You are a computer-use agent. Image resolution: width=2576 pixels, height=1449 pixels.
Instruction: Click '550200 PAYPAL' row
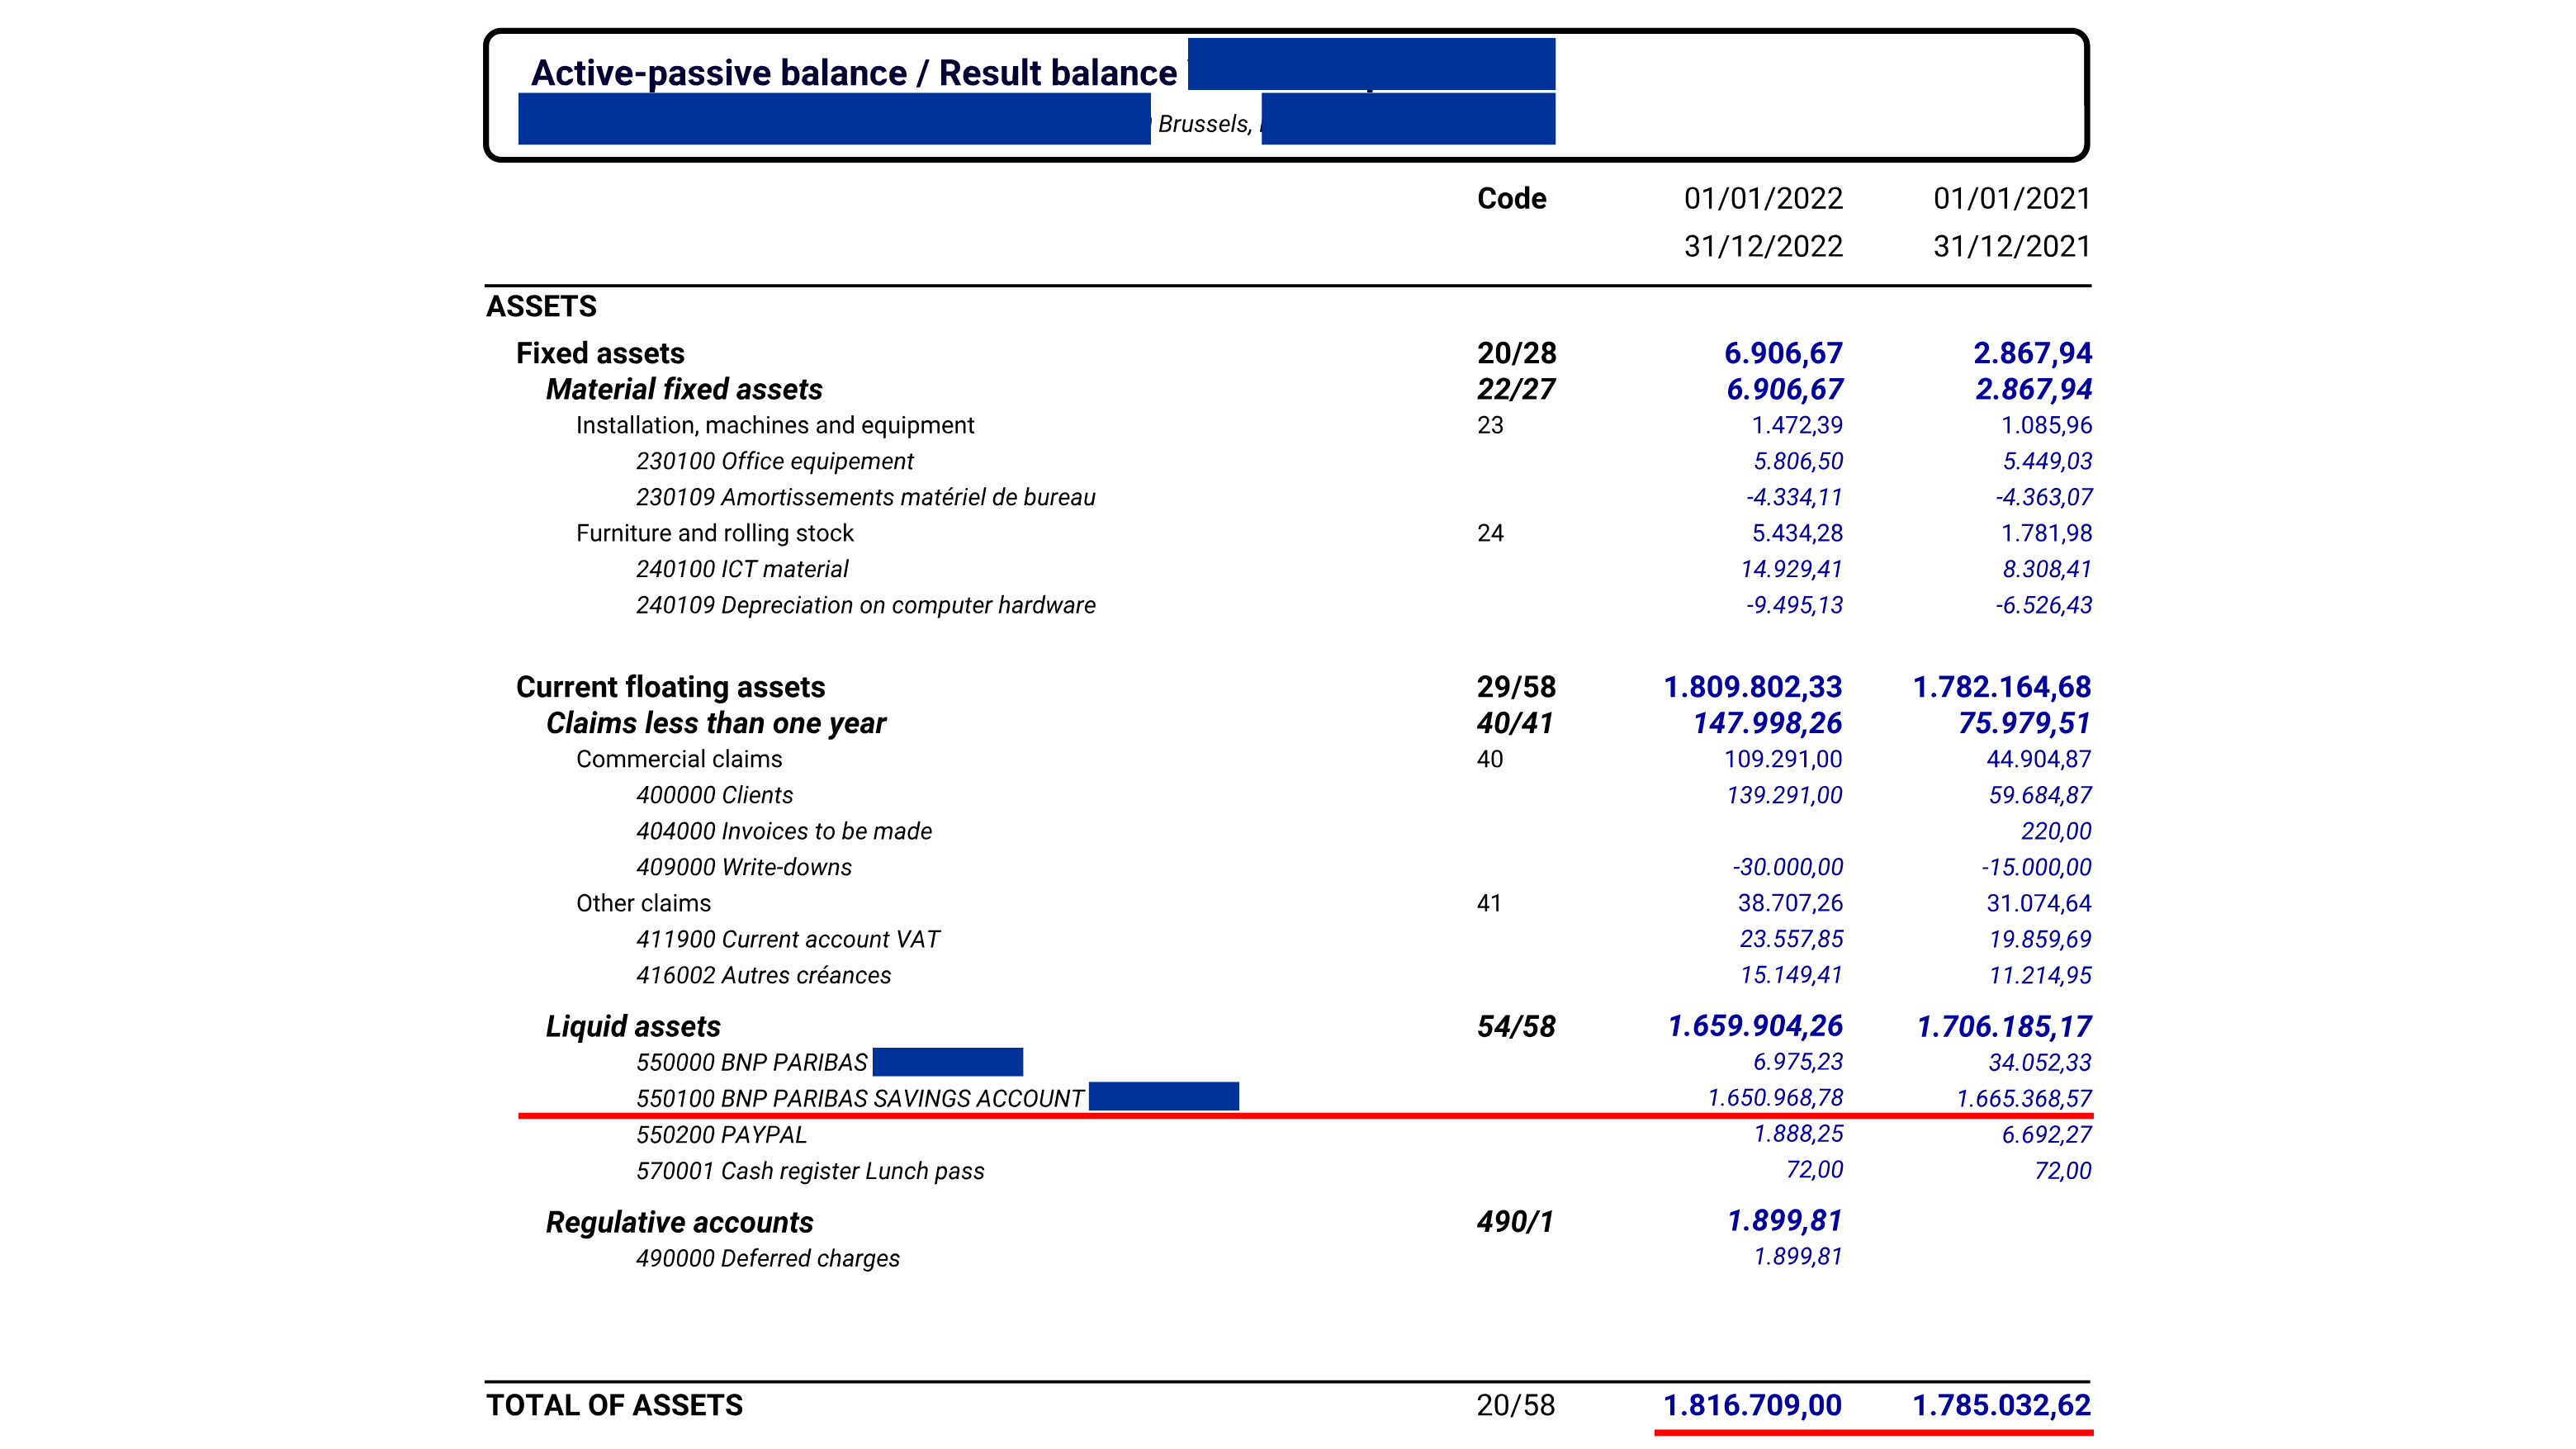[x=721, y=1134]
